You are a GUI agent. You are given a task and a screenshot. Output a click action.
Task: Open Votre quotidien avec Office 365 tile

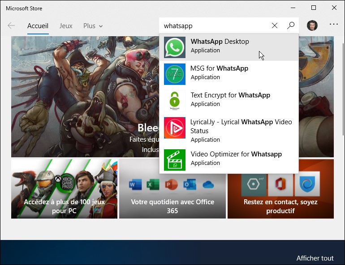point(172,189)
